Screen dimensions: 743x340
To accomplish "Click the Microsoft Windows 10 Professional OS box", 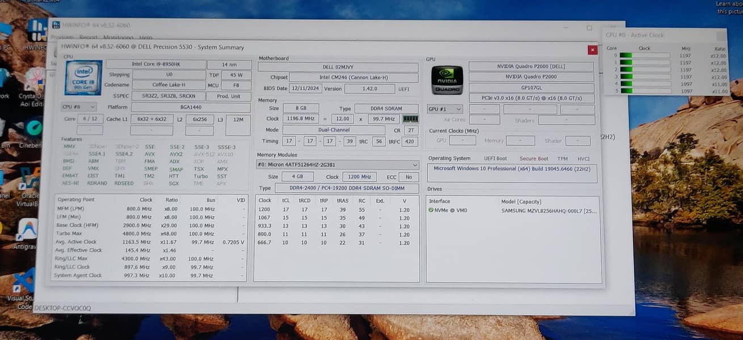I will (511, 173).
